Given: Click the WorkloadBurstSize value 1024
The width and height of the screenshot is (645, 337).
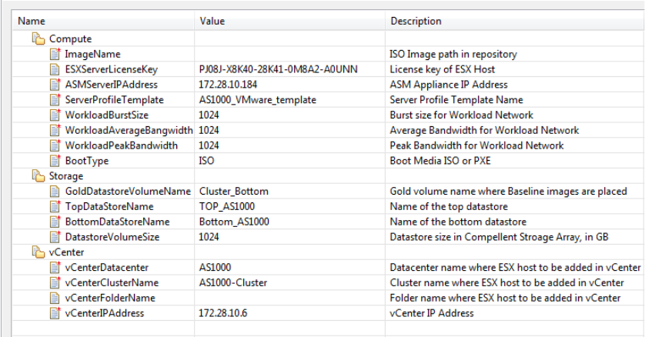Looking at the screenshot, I should pos(209,115).
